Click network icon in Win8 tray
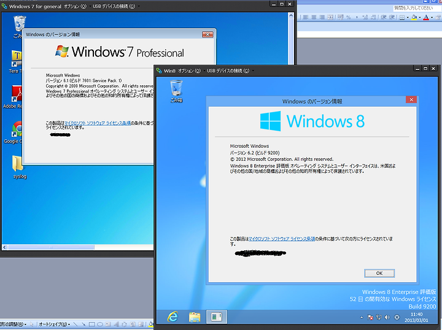 pyautogui.click(x=379, y=317)
